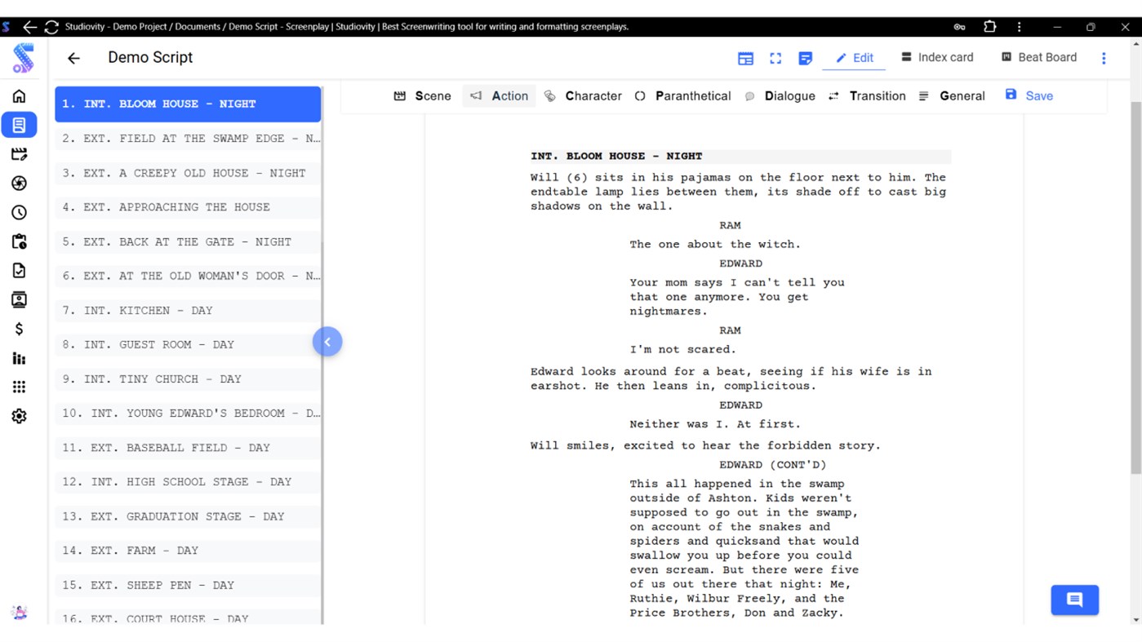This screenshot has width=1142, height=642.
Task: Switch to the Beat Board tab
Action: [x=1038, y=57]
